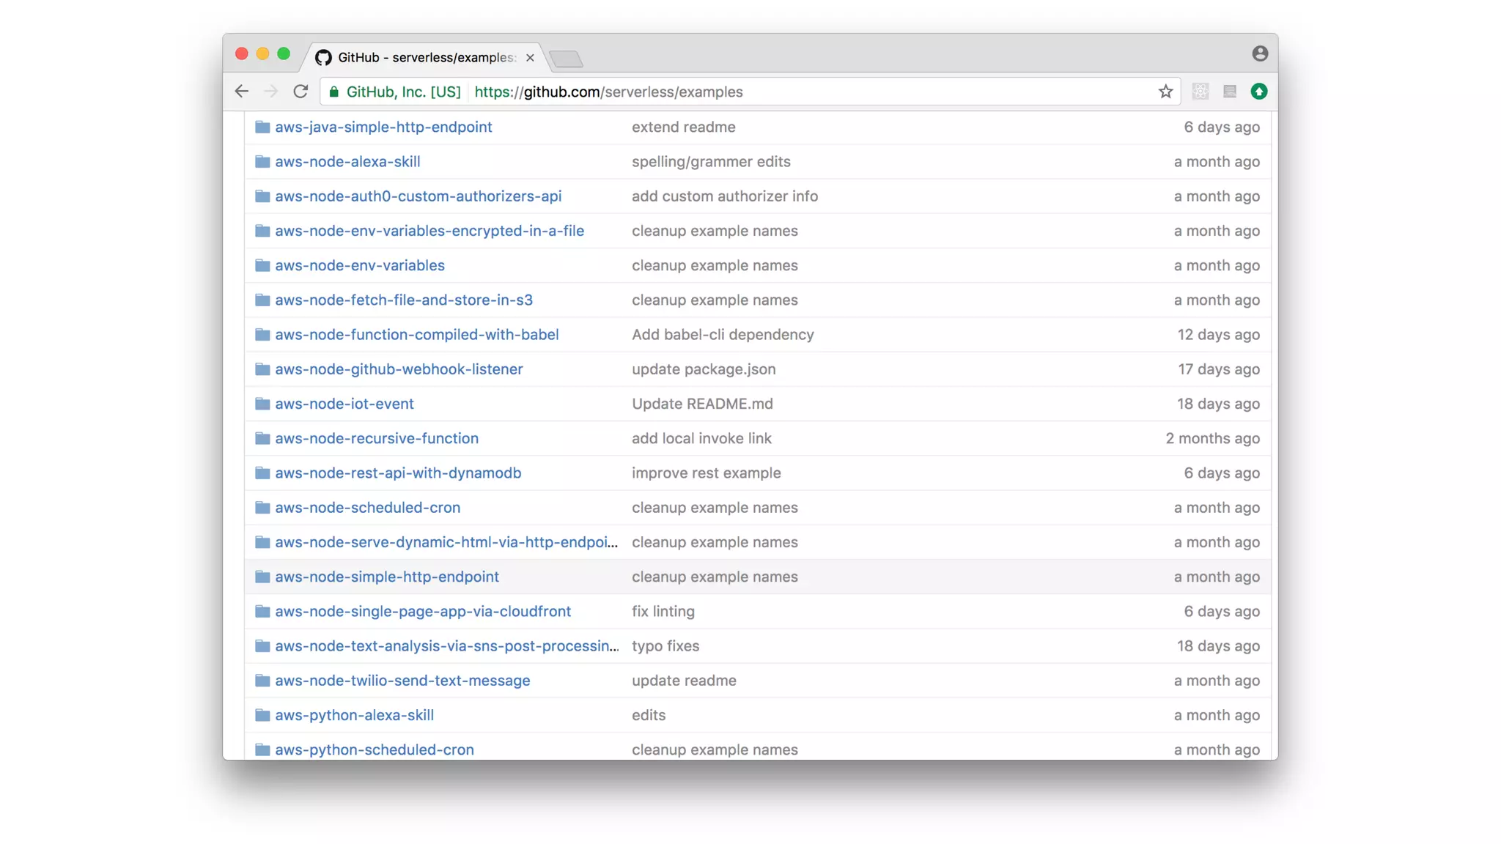This screenshot has width=1501, height=844.
Task: Reload the current GitHub page
Action: [x=300, y=92]
